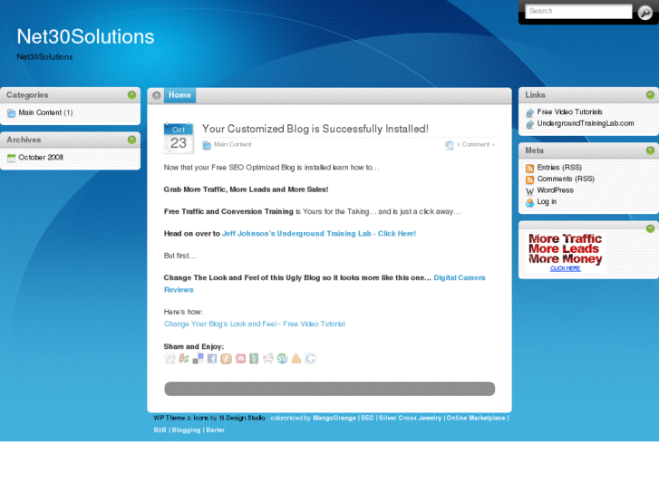
Task: Collapse the Links widget green toggle
Action: [650, 95]
